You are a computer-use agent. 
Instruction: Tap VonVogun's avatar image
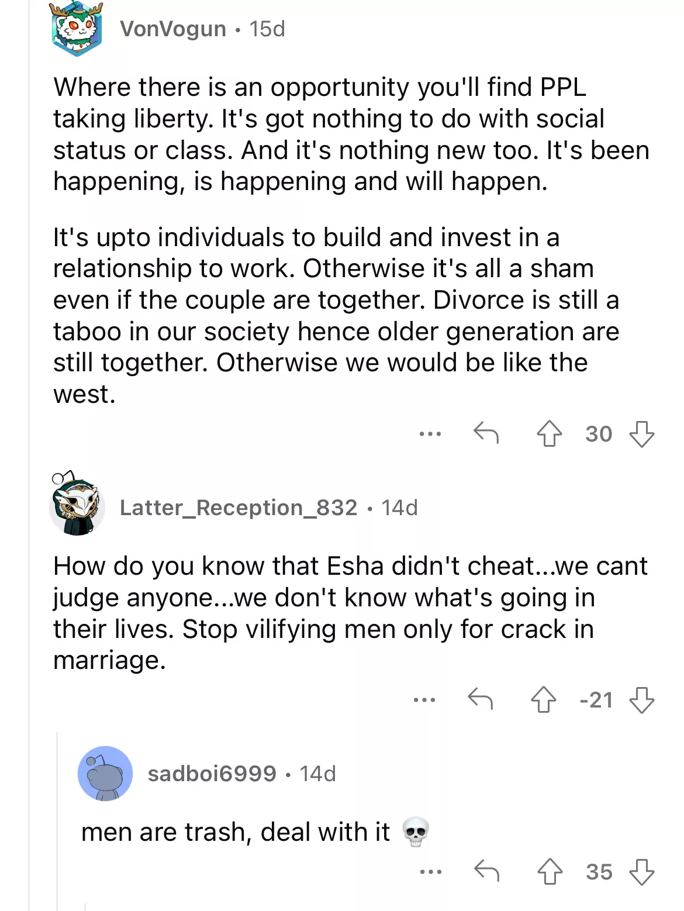[77, 29]
